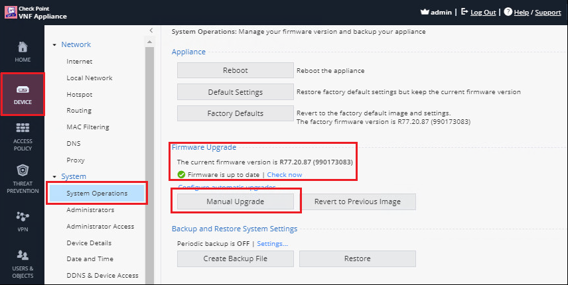Click the navigation panel scrollbar up arrow
The height and width of the screenshot is (285, 568).
coord(149,42)
